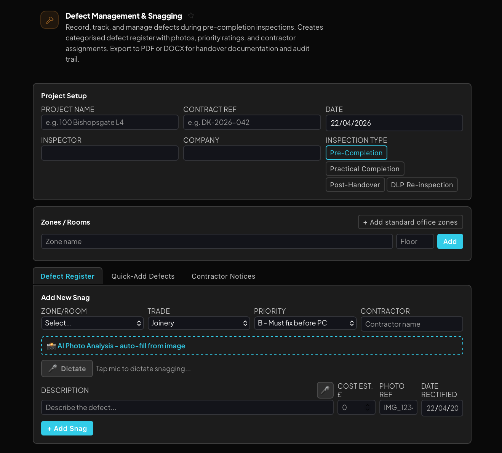This screenshot has height=453, width=502.
Task: Select Pre-Completion inspection type
Action: (357, 153)
